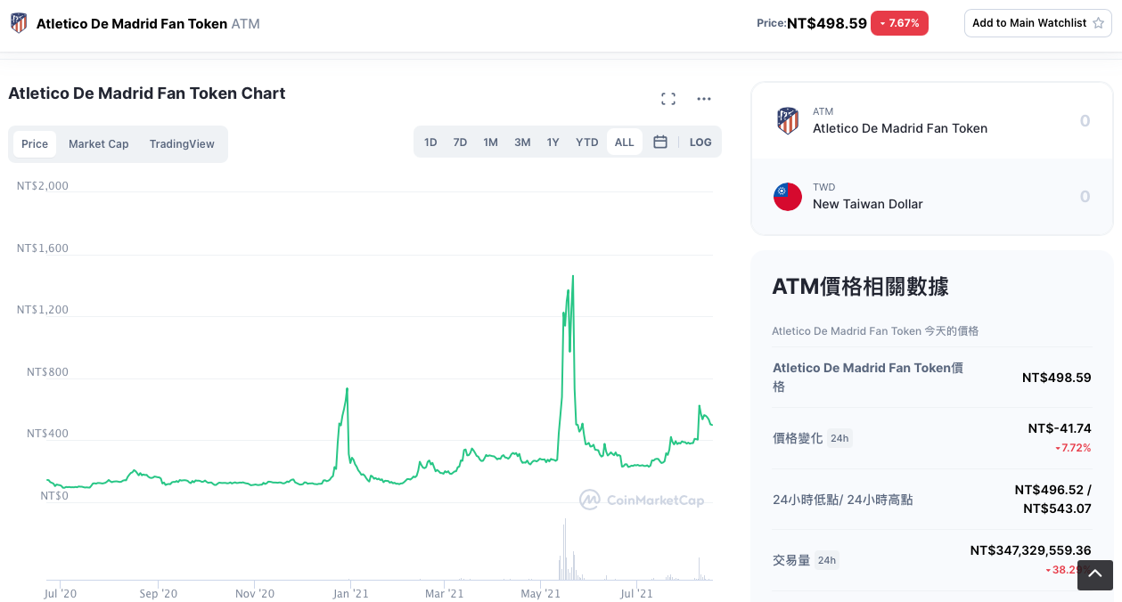This screenshot has width=1122, height=602.
Task: Toggle LOG scale on the chart
Action: pyautogui.click(x=700, y=142)
